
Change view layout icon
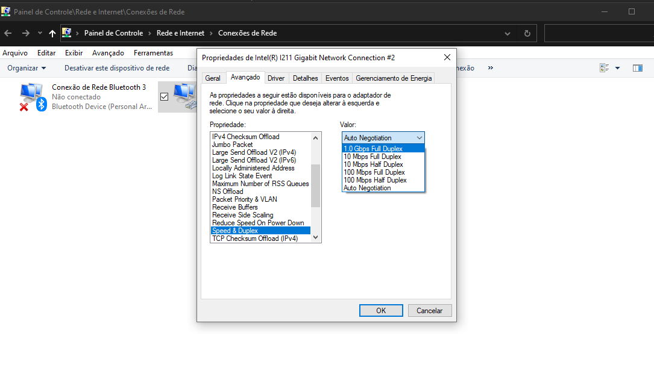point(604,68)
